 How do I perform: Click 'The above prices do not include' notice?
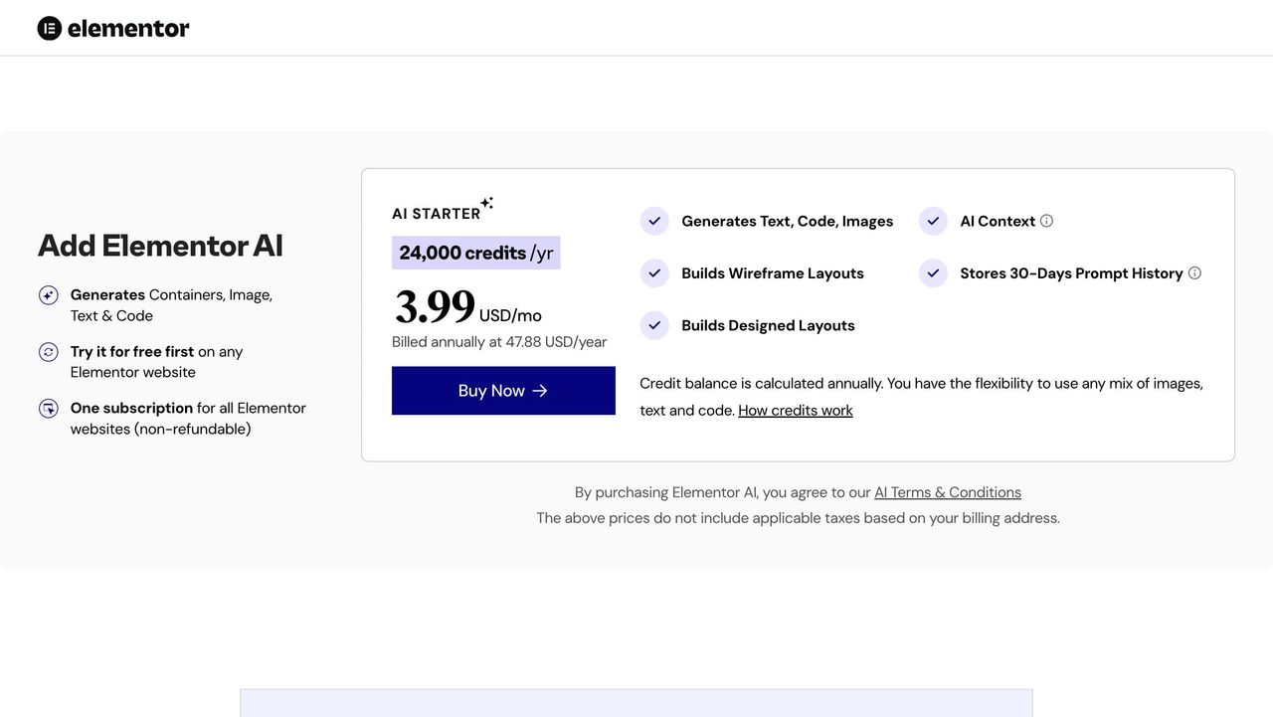coord(798,518)
